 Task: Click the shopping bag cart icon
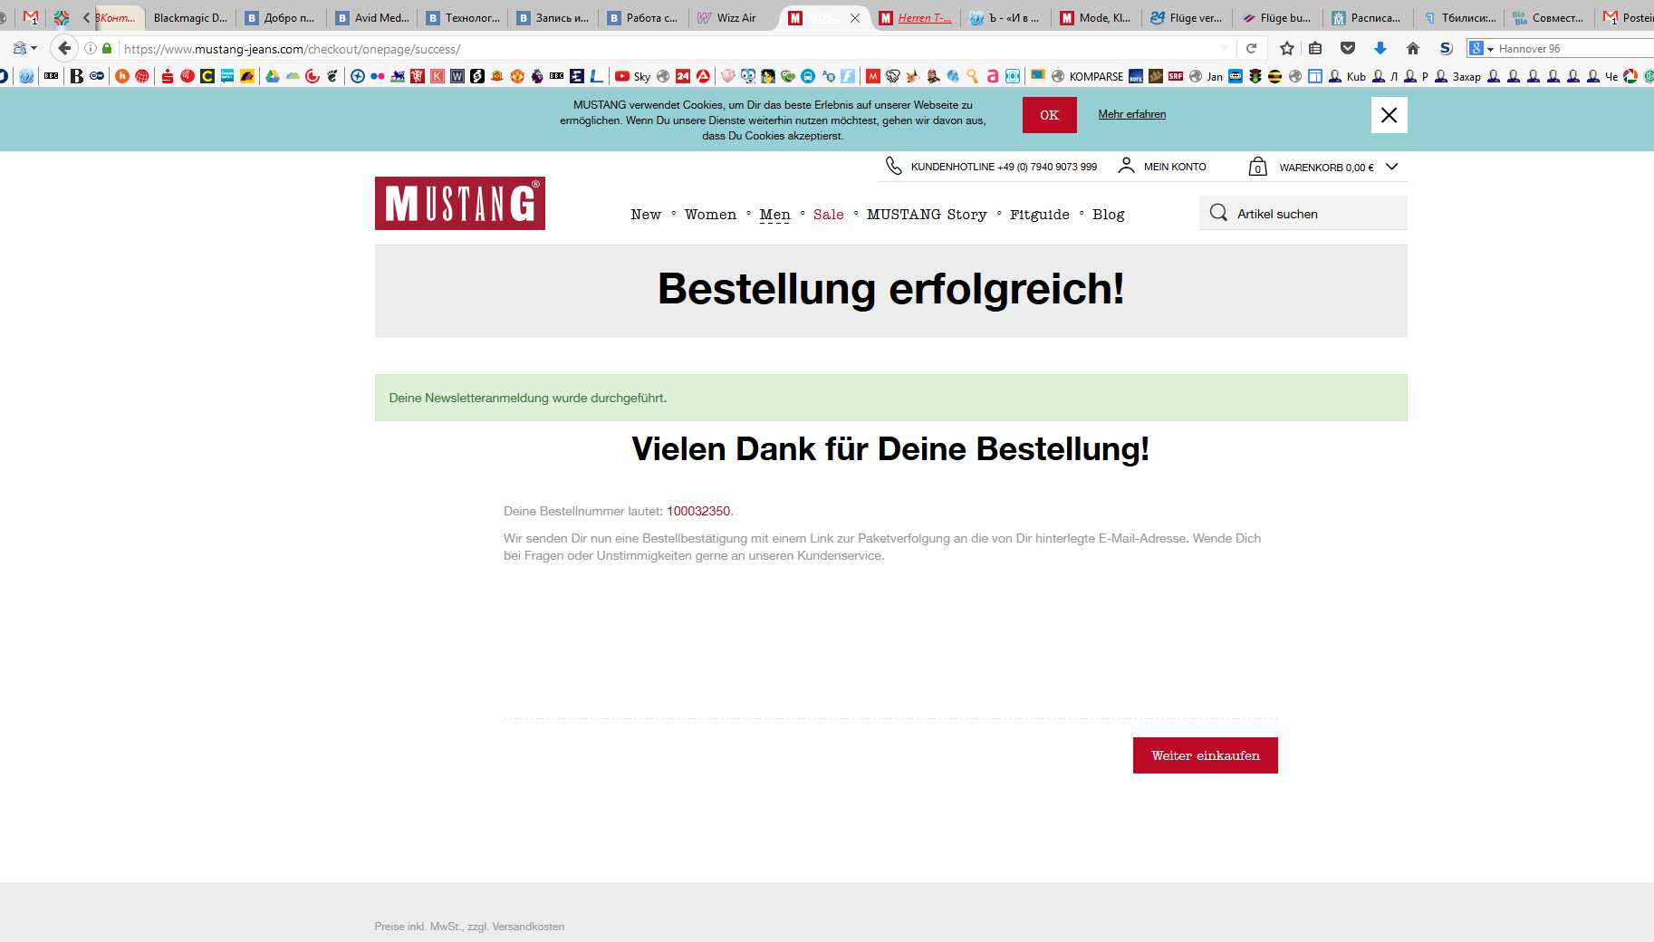tap(1257, 166)
